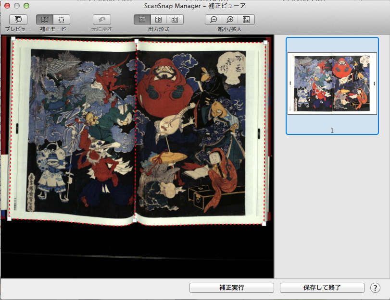
Task: Click the yellow minimize window button
Action: coord(17,6)
